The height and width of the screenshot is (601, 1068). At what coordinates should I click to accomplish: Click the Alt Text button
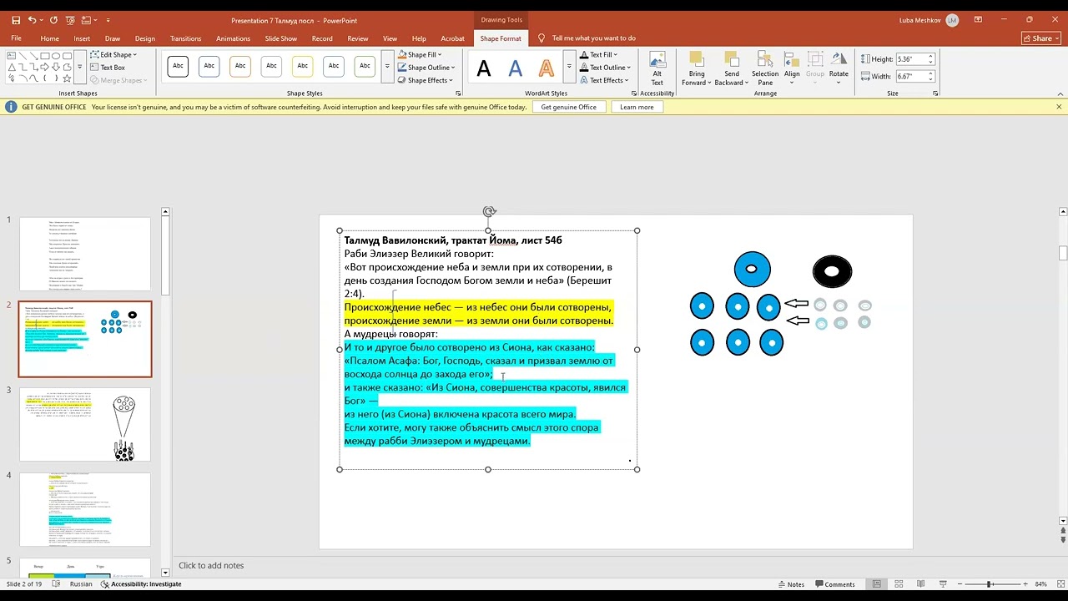point(657,68)
